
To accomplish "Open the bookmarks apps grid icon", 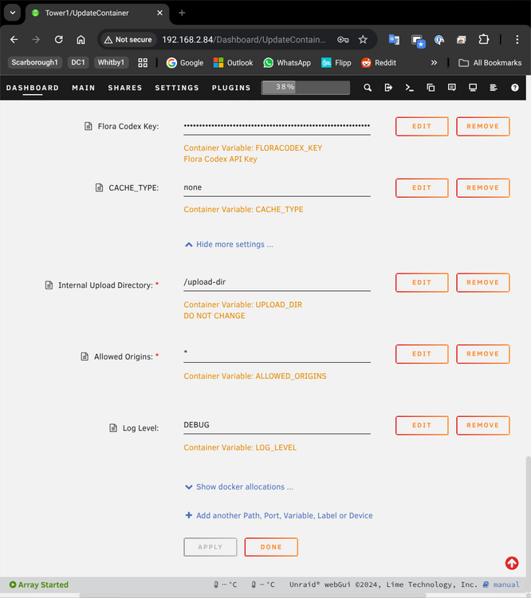I will coord(143,62).
